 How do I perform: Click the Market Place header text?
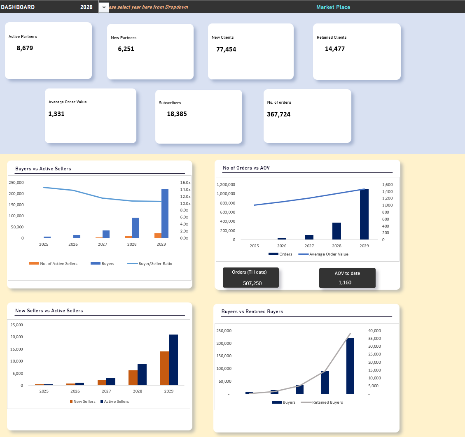click(333, 7)
